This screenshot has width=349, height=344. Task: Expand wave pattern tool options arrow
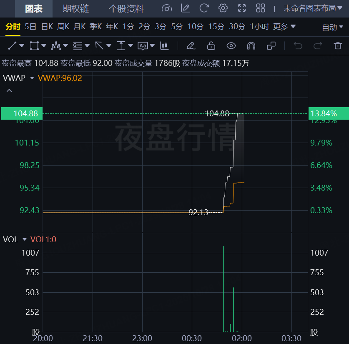coord(65,45)
